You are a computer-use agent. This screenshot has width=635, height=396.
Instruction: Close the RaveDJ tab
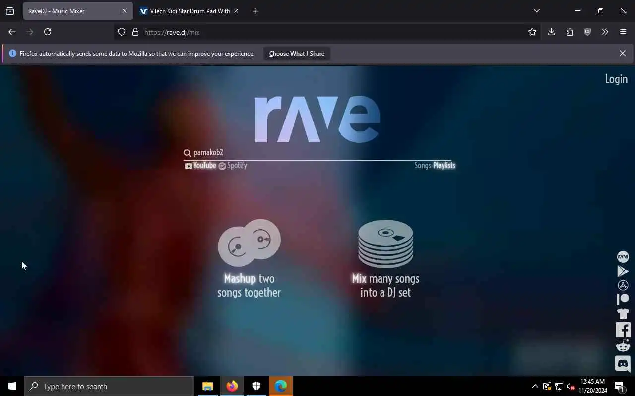point(125,11)
